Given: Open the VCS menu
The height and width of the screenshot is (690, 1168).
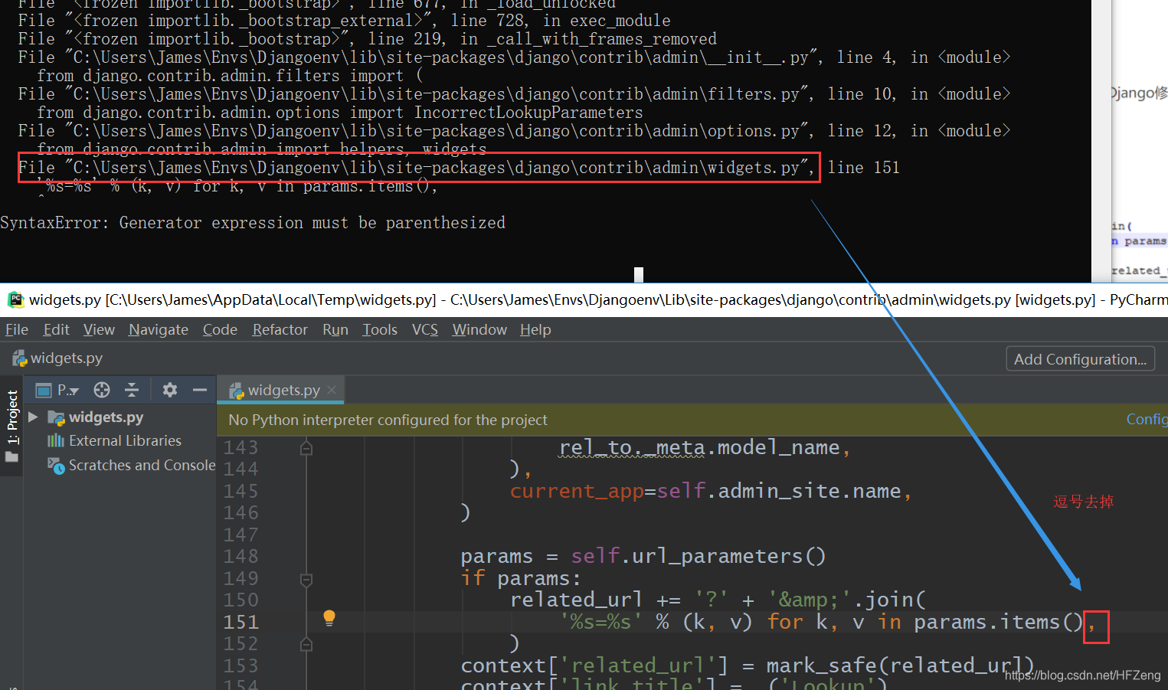Looking at the screenshot, I should tap(425, 329).
